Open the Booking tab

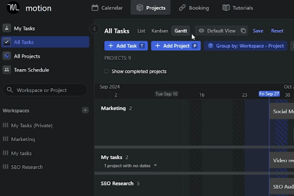pyautogui.click(x=194, y=8)
